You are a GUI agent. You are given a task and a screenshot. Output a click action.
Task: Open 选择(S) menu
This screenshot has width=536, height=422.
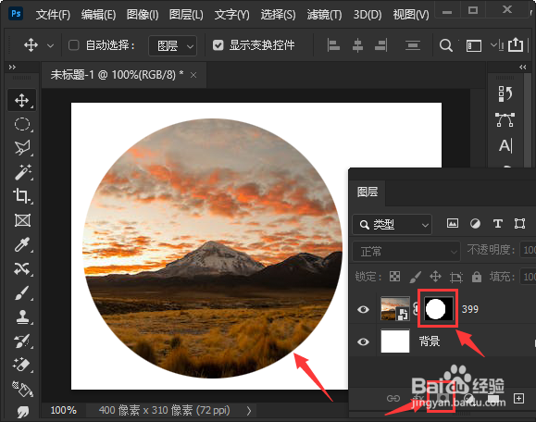tap(278, 15)
